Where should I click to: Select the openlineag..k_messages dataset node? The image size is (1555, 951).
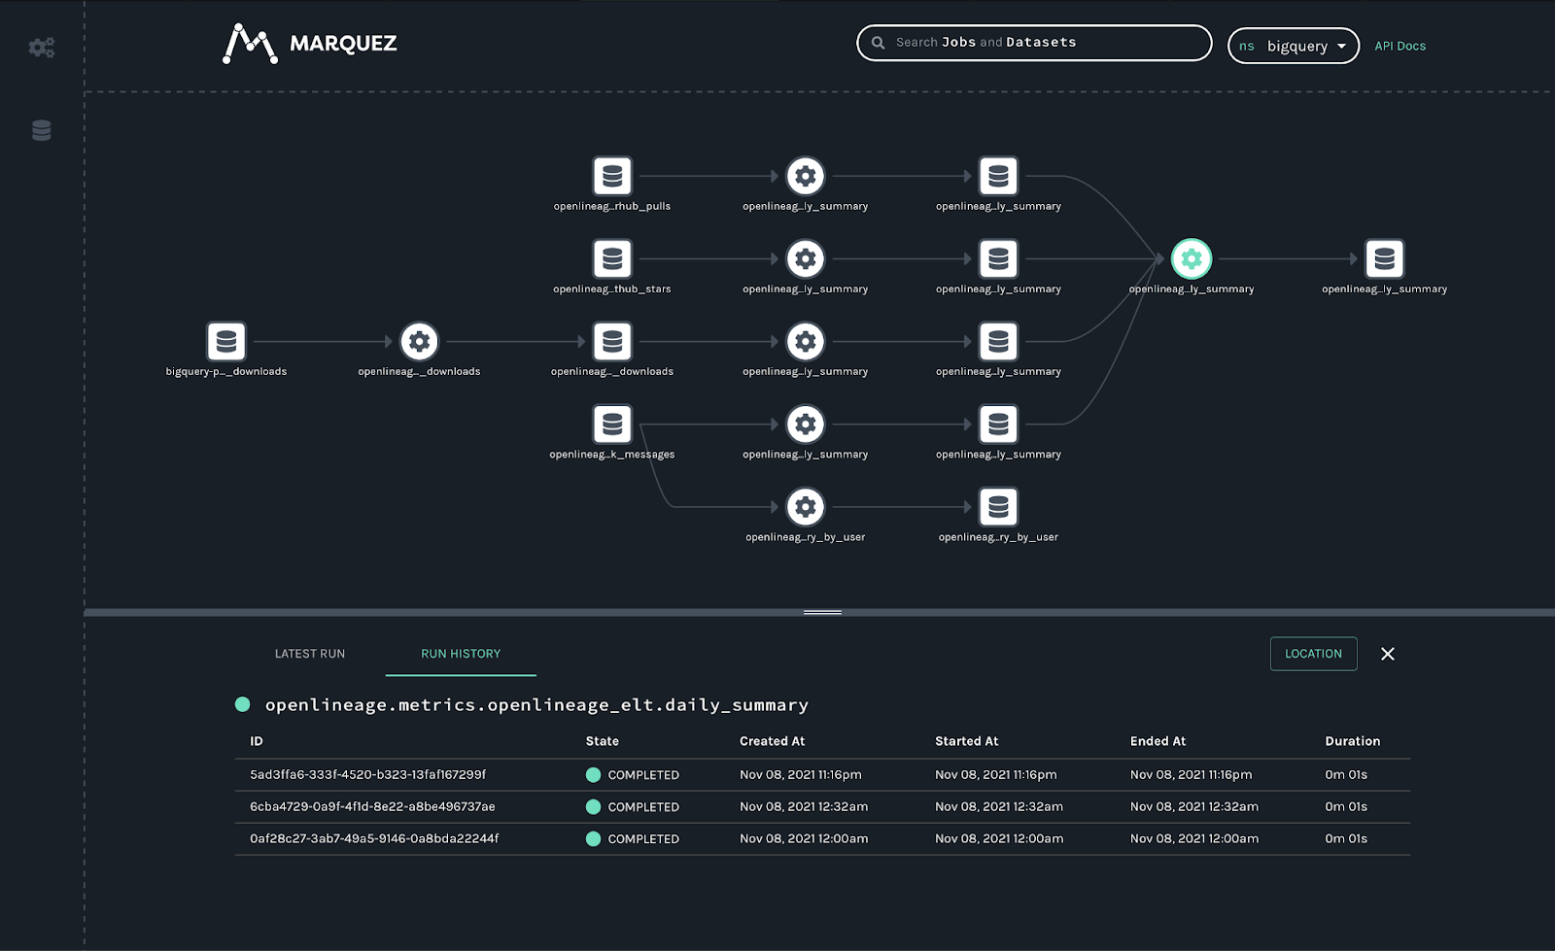612,425
